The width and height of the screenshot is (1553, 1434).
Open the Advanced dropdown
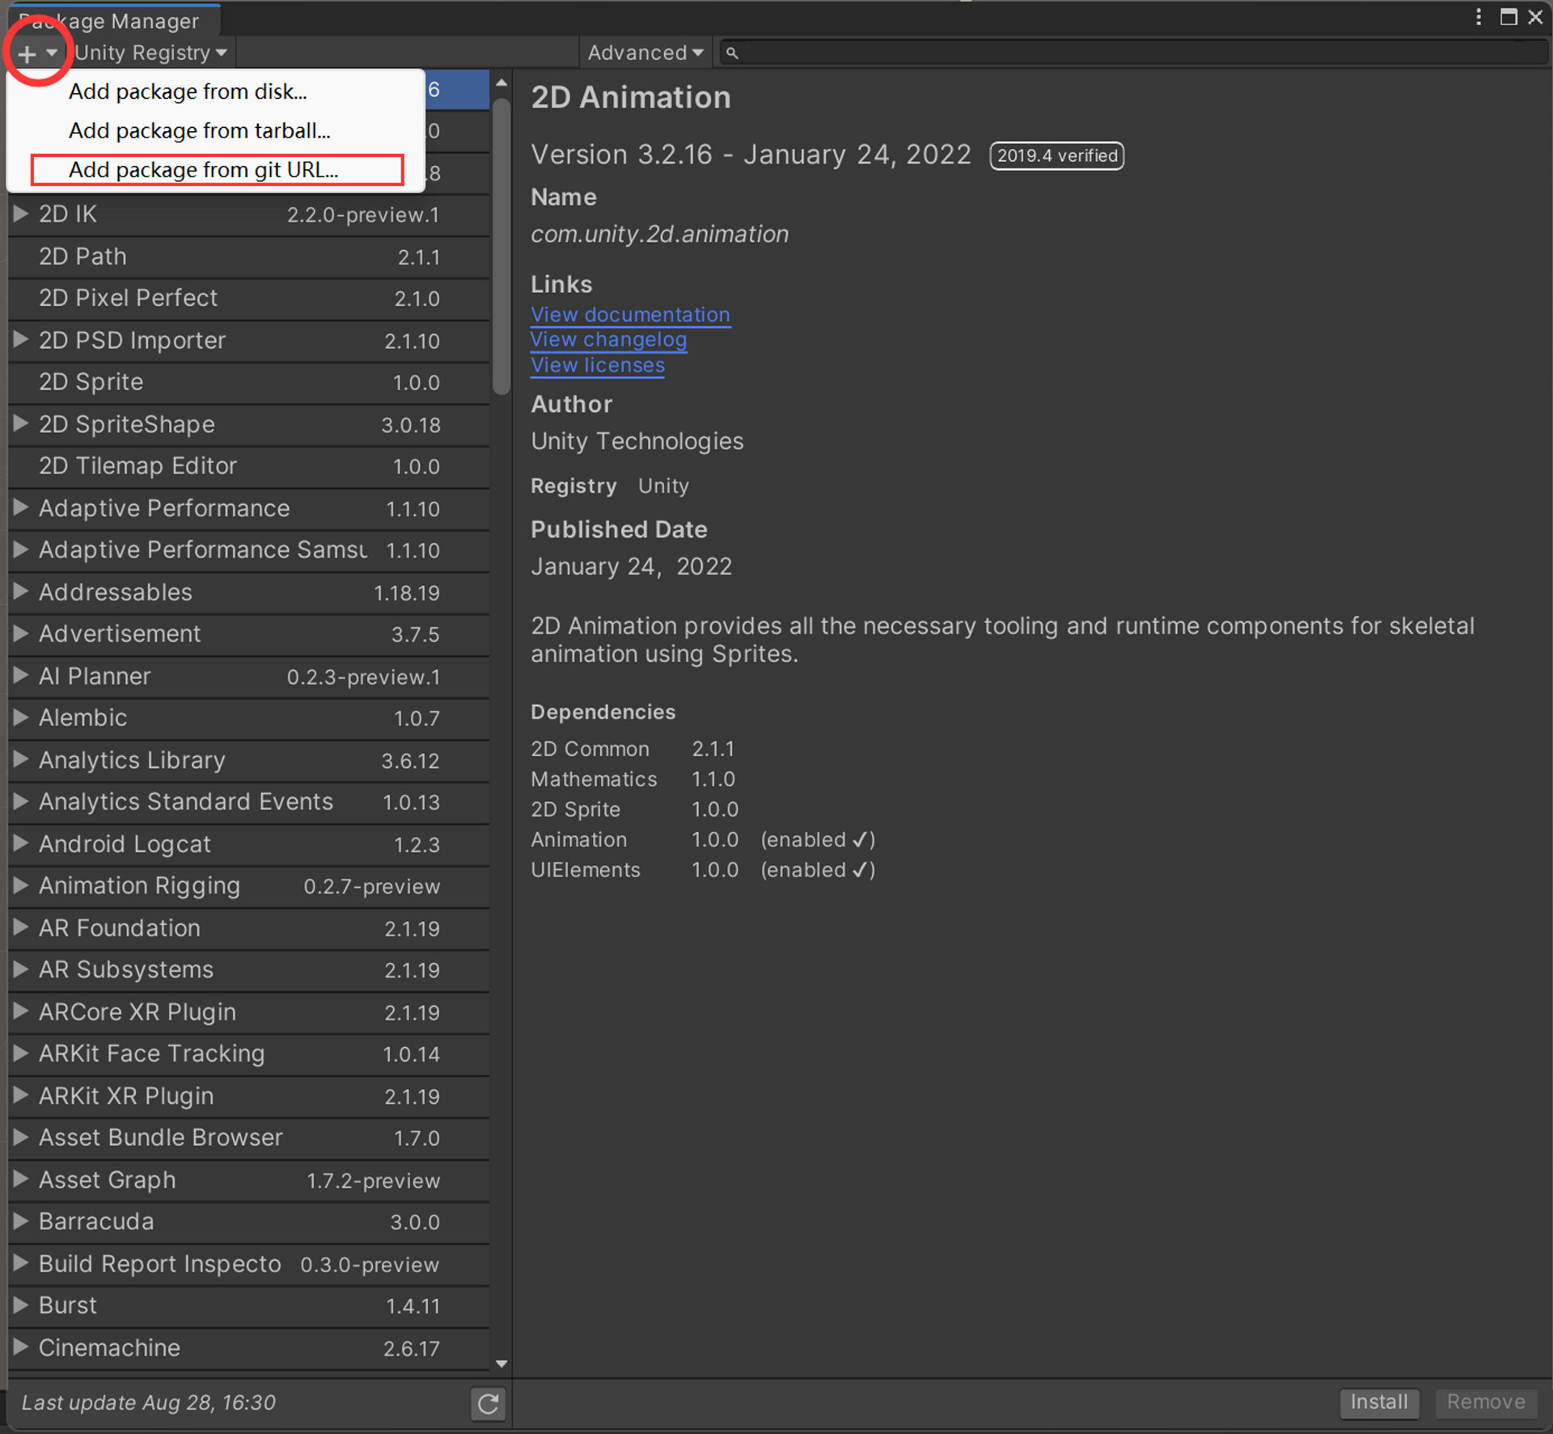click(x=645, y=52)
